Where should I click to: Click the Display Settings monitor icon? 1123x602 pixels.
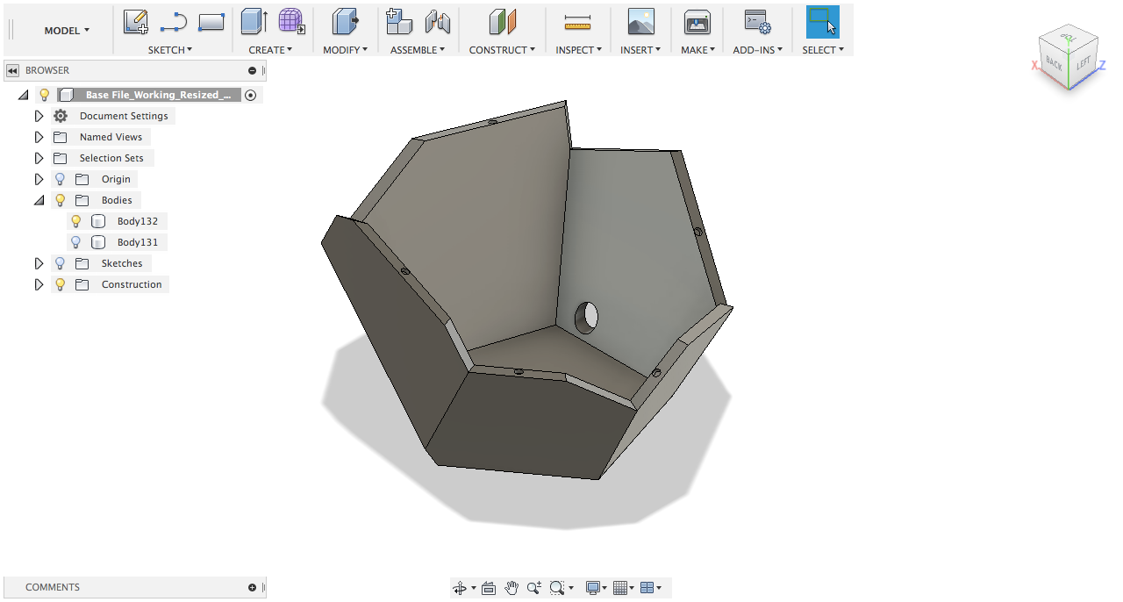coord(593,588)
